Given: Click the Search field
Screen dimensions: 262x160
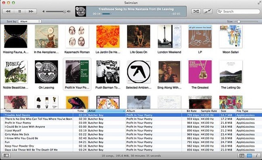Looking at the screenshot, I should click(x=238, y=11).
